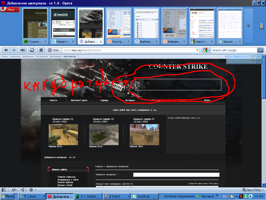
Task: Open the Google search engine dropdown
Action: click(207, 50)
